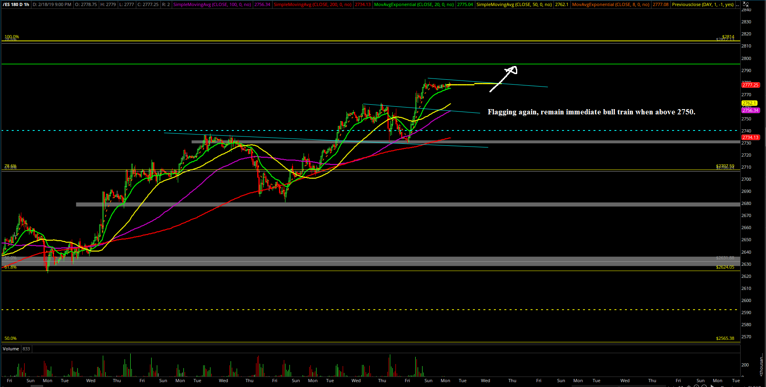The width and height of the screenshot is (766, 387).
Task: Click the 50.0% Fibonacci label near 2570
Action: tap(10, 338)
